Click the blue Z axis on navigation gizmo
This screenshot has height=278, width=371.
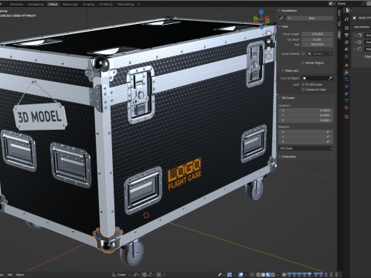[261, 12]
